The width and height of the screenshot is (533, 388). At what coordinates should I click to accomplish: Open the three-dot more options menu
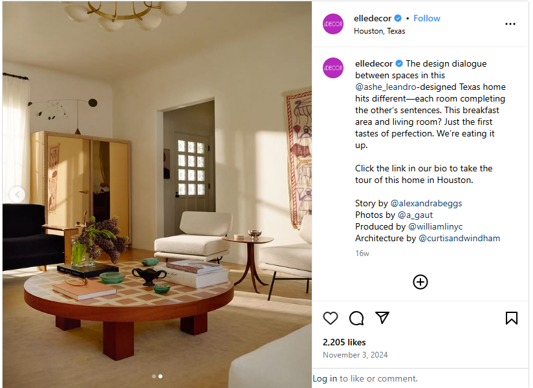(510, 24)
